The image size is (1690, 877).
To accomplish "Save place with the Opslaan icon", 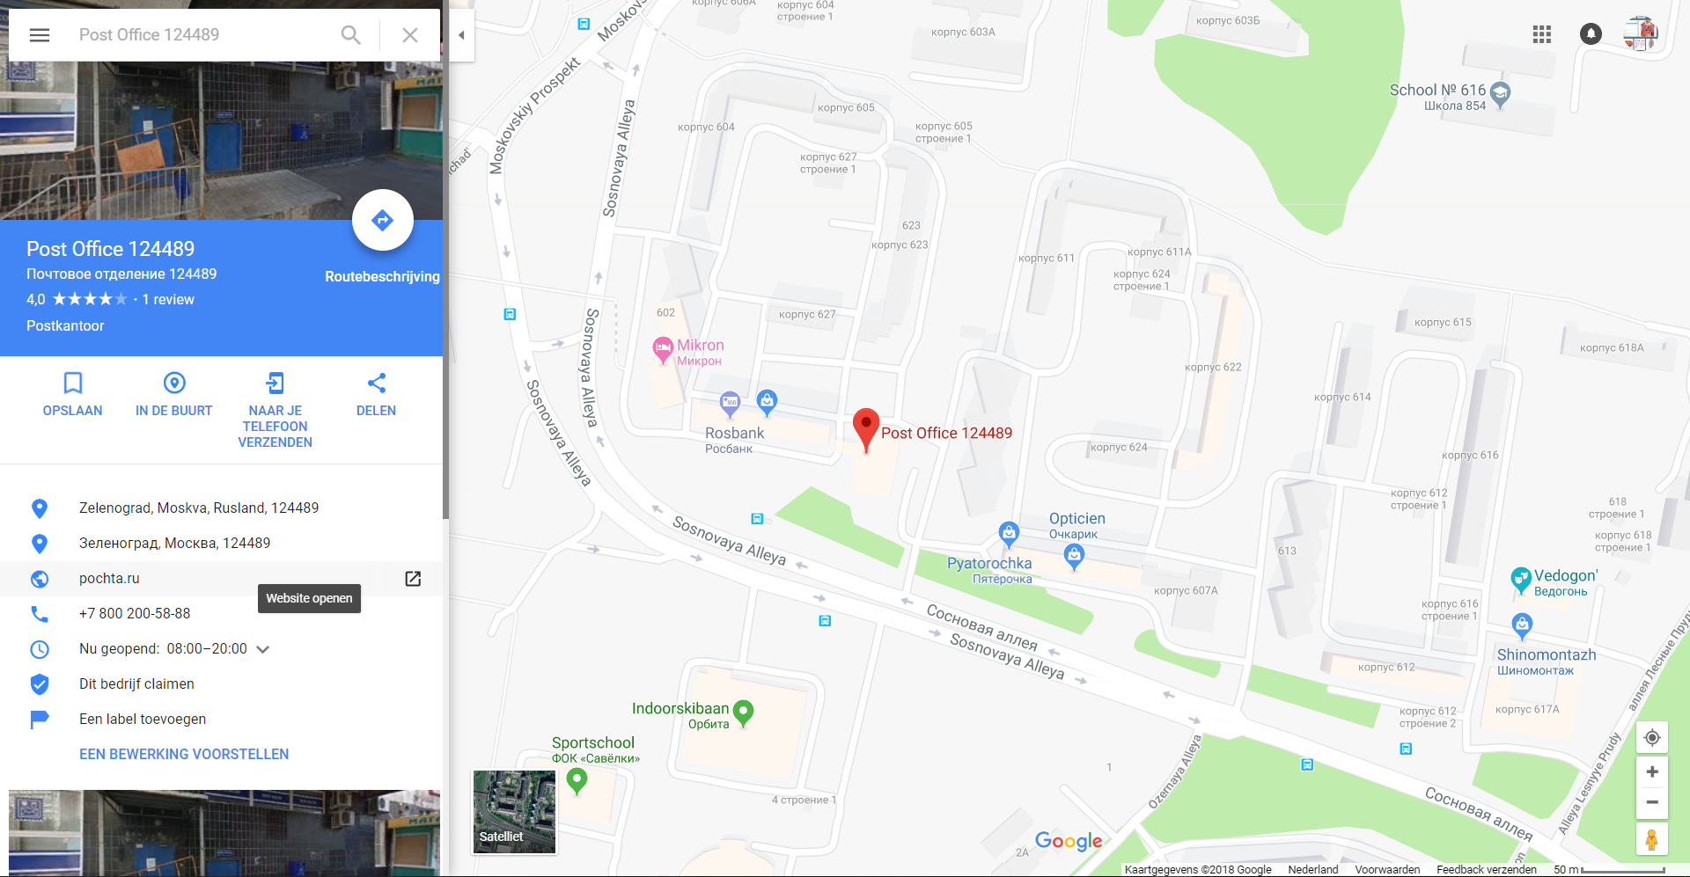I will click(x=73, y=394).
